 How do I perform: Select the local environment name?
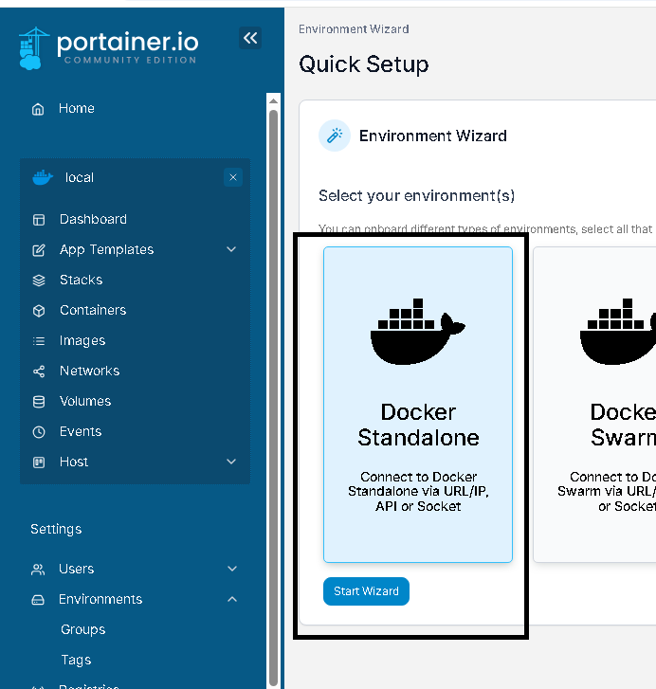[x=79, y=177]
